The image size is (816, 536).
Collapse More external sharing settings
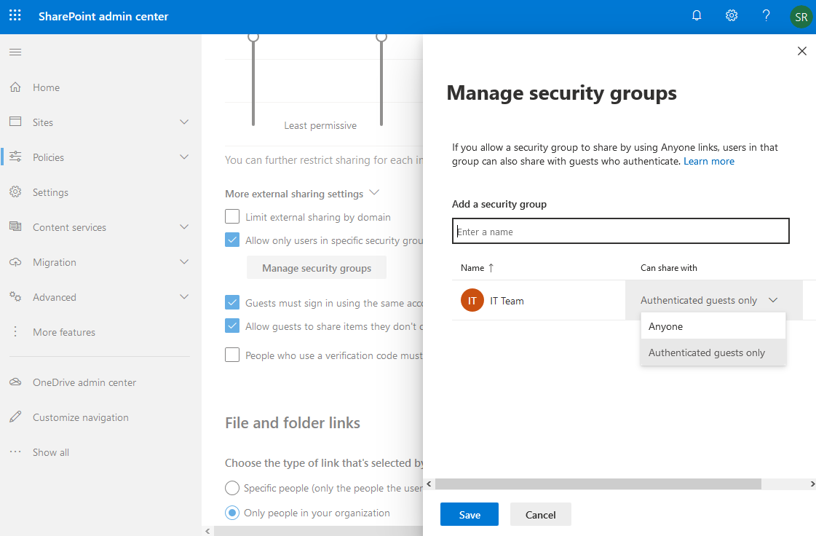coord(374,192)
